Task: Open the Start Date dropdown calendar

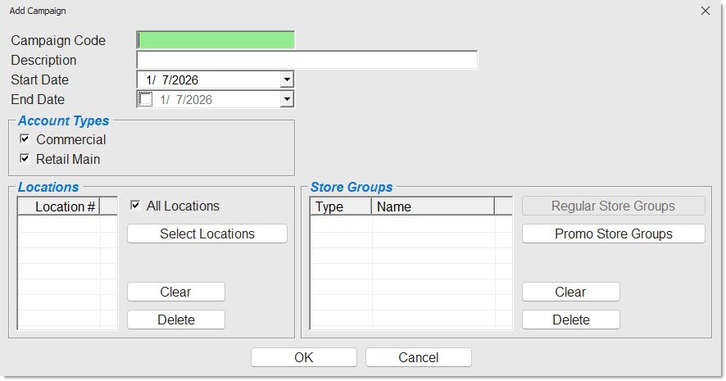Action: tap(286, 80)
